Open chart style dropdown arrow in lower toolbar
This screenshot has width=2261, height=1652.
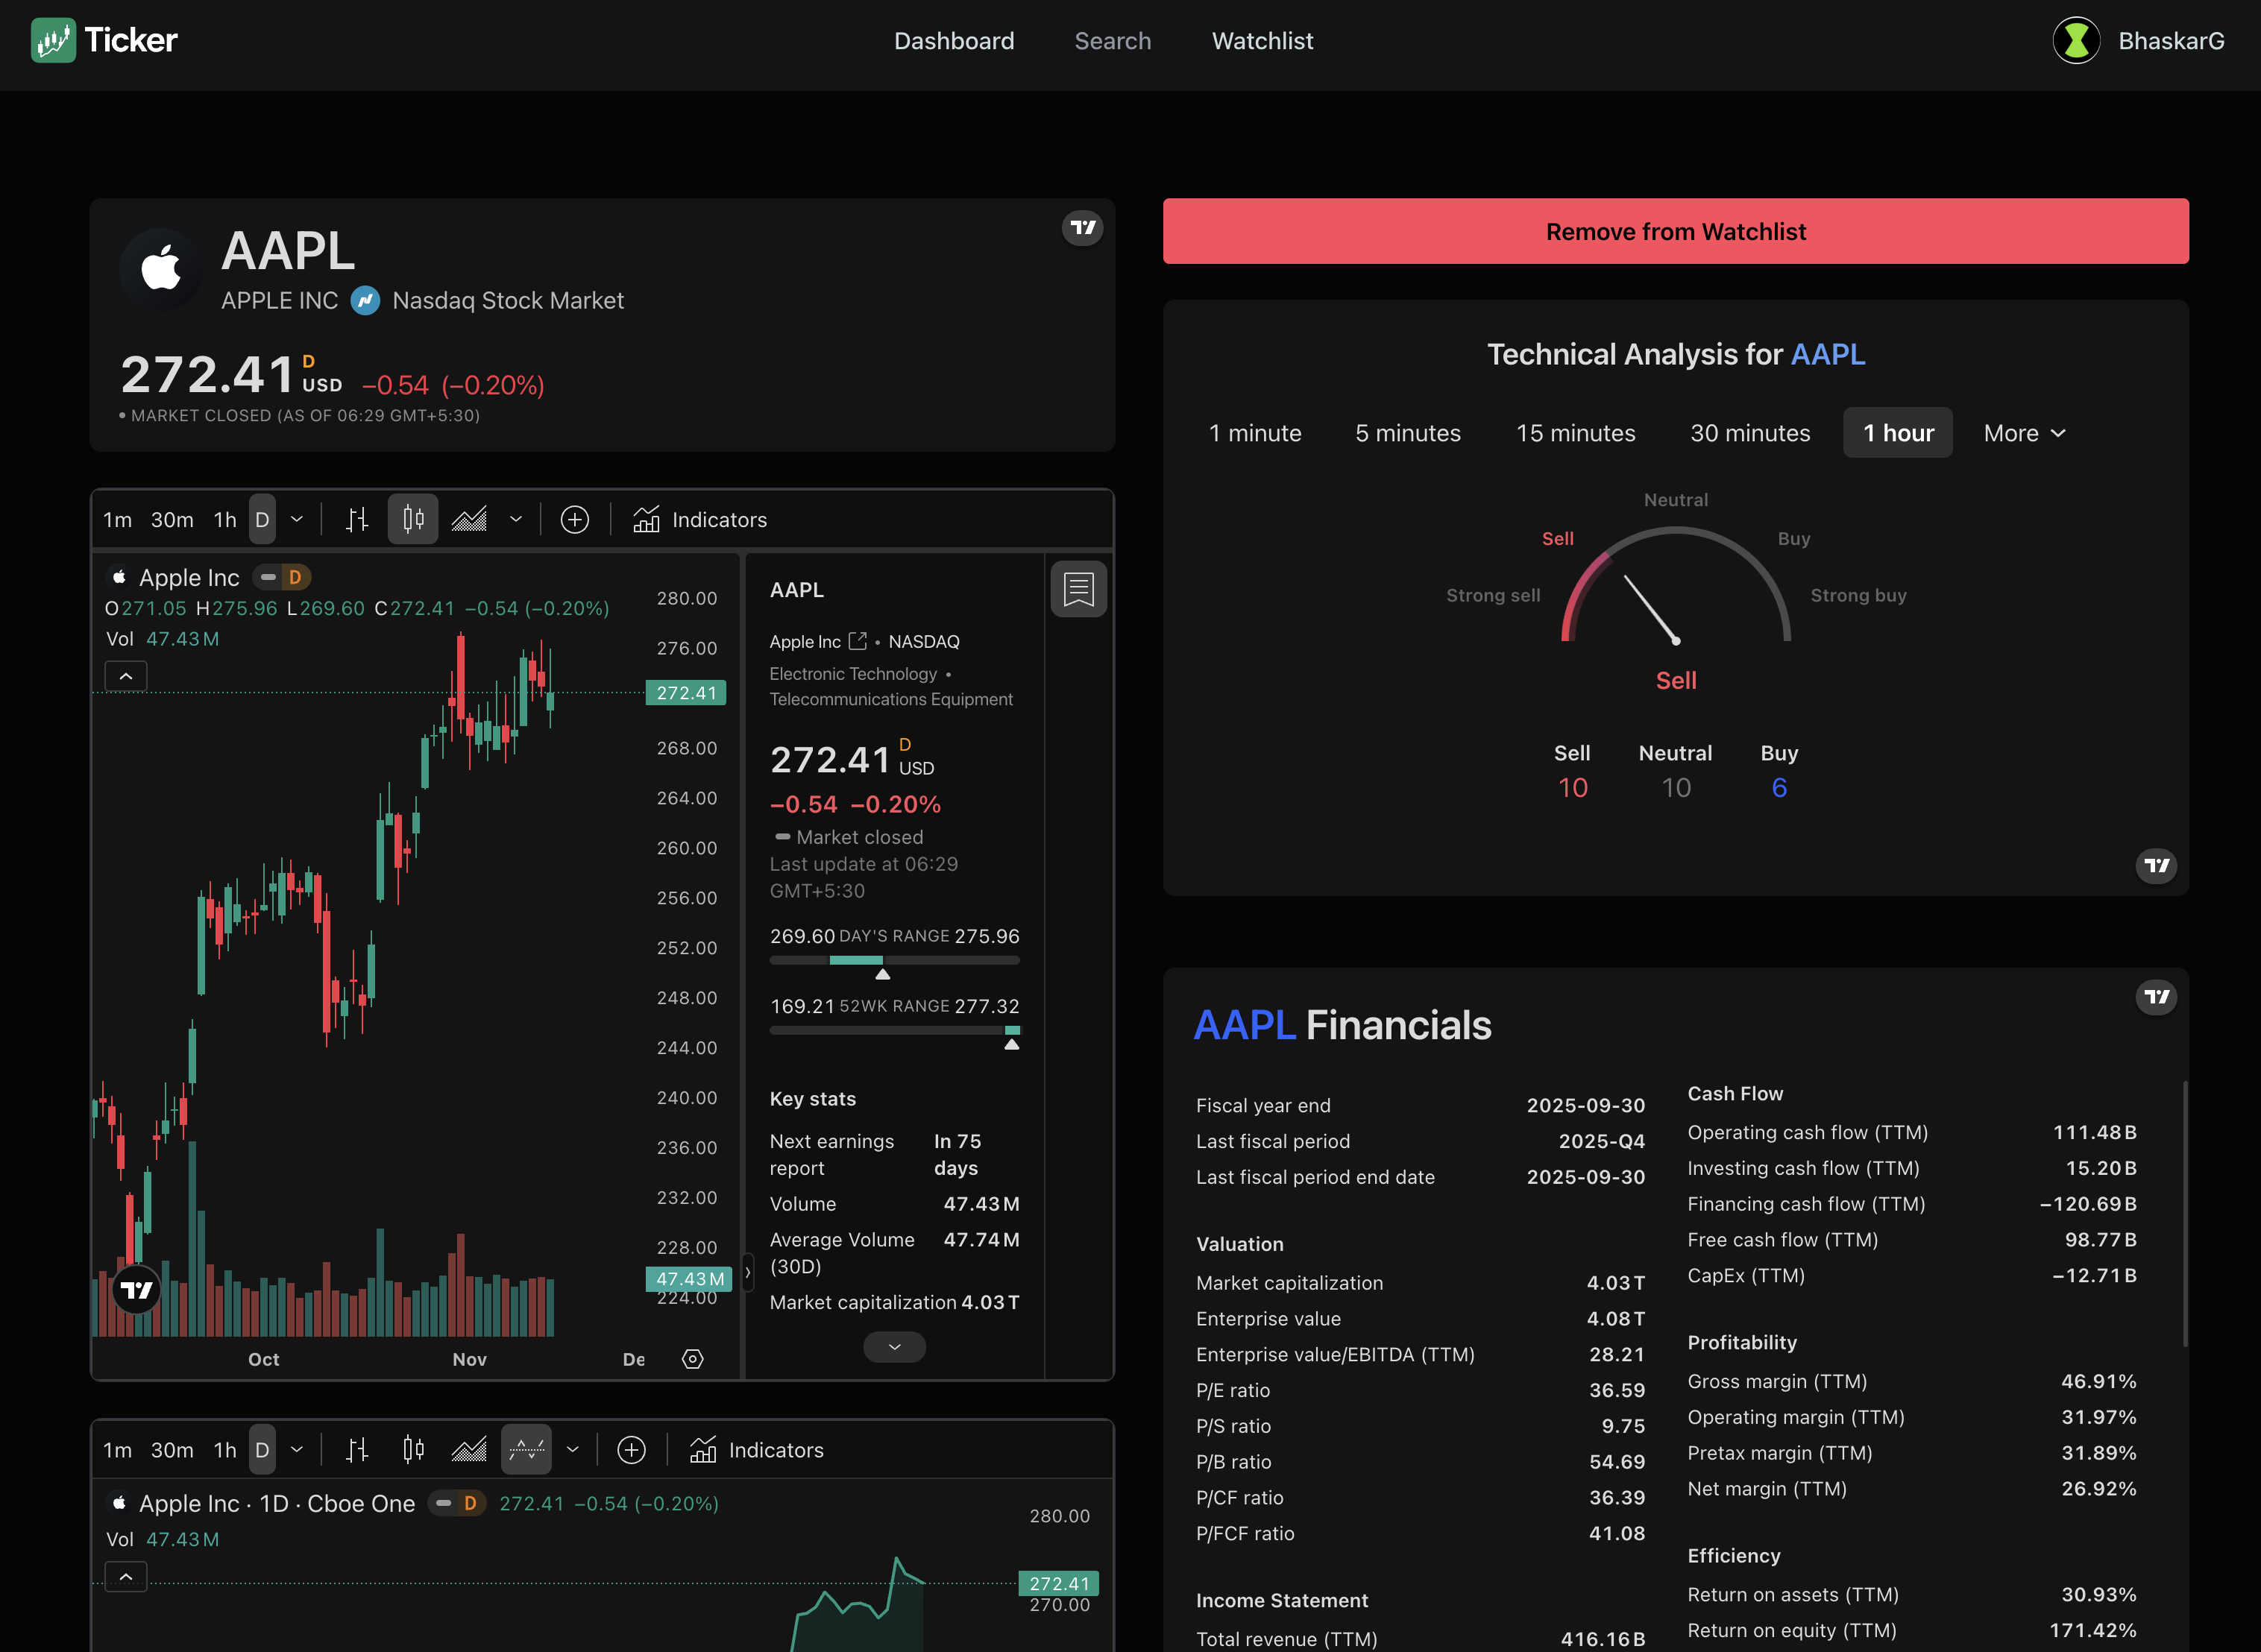pyautogui.click(x=573, y=1450)
